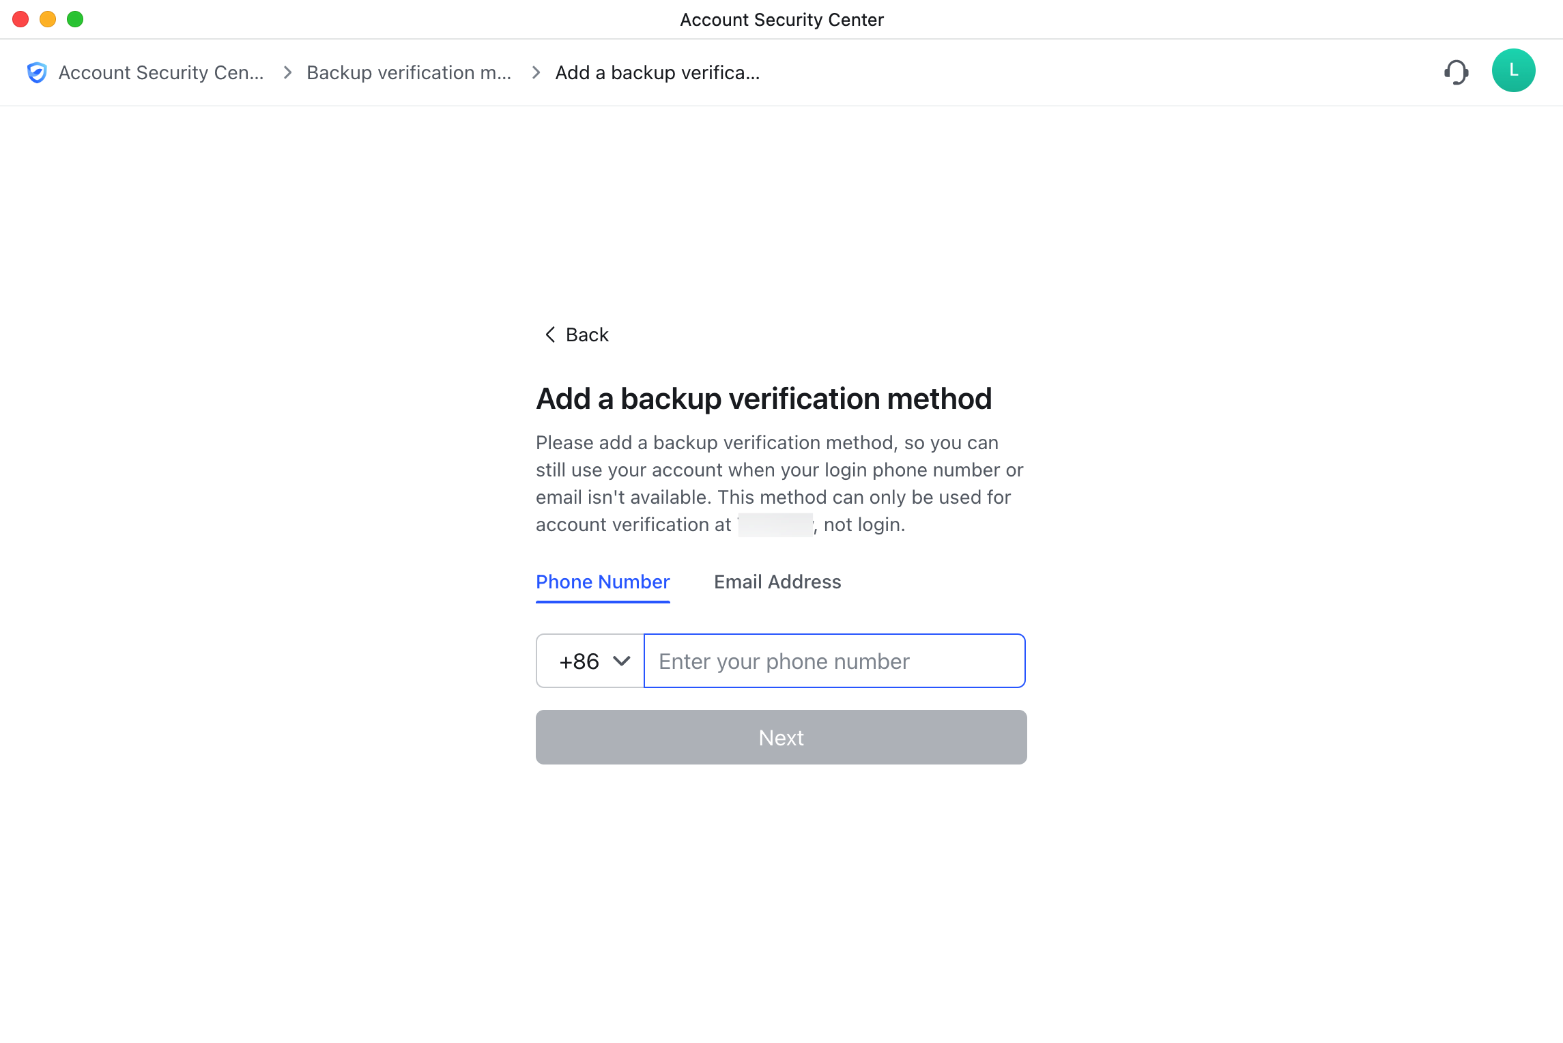This screenshot has width=1563, height=1043.
Task: Open the +86 country code dropdown
Action: (x=590, y=661)
